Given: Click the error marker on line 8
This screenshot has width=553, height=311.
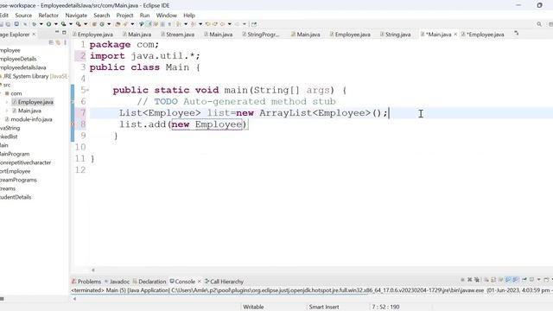Looking at the screenshot, I should coord(73,124).
